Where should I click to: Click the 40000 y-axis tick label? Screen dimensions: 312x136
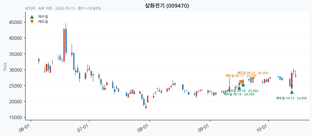coord(15,38)
